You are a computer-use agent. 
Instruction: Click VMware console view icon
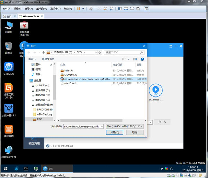[147, 9]
